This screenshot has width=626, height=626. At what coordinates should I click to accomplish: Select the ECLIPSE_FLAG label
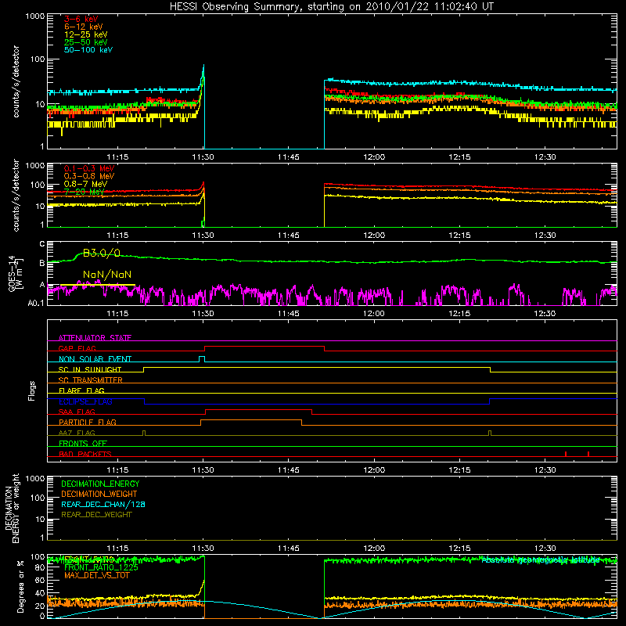click(85, 401)
